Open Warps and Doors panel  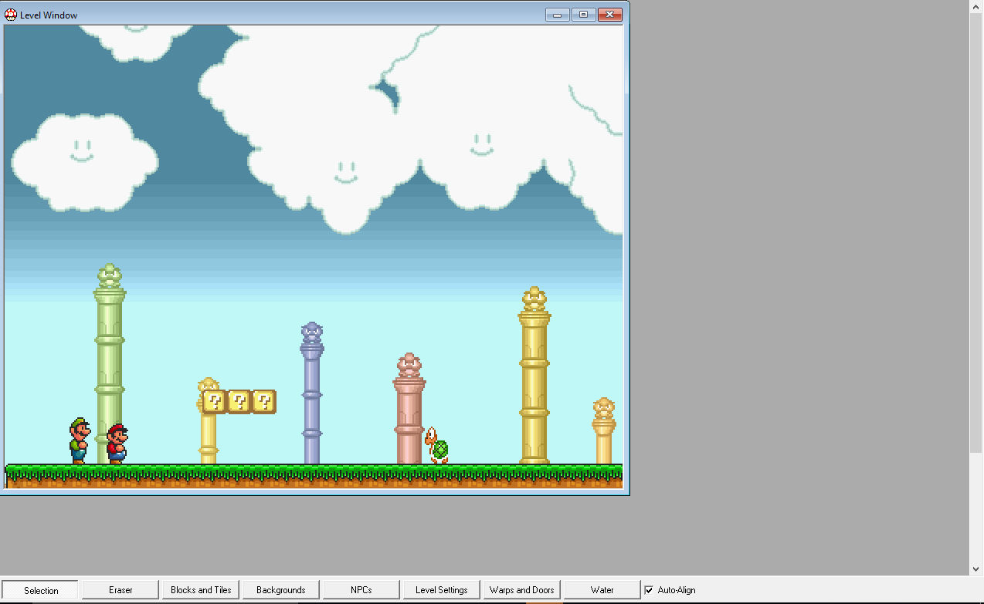522,590
